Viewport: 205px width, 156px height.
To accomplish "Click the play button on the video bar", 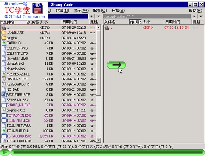I will pyautogui.click(x=5, y=153).
